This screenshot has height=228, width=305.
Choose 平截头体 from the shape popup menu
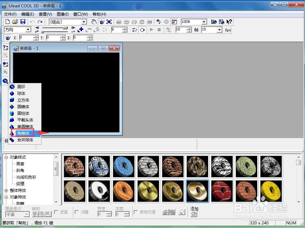pos(25,120)
